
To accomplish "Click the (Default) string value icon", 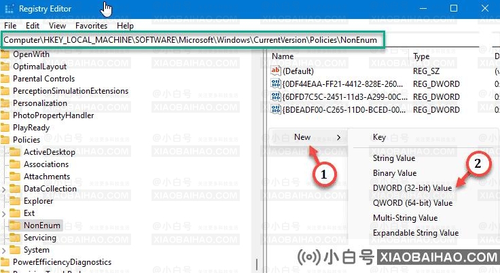I will pyautogui.click(x=276, y=71).
